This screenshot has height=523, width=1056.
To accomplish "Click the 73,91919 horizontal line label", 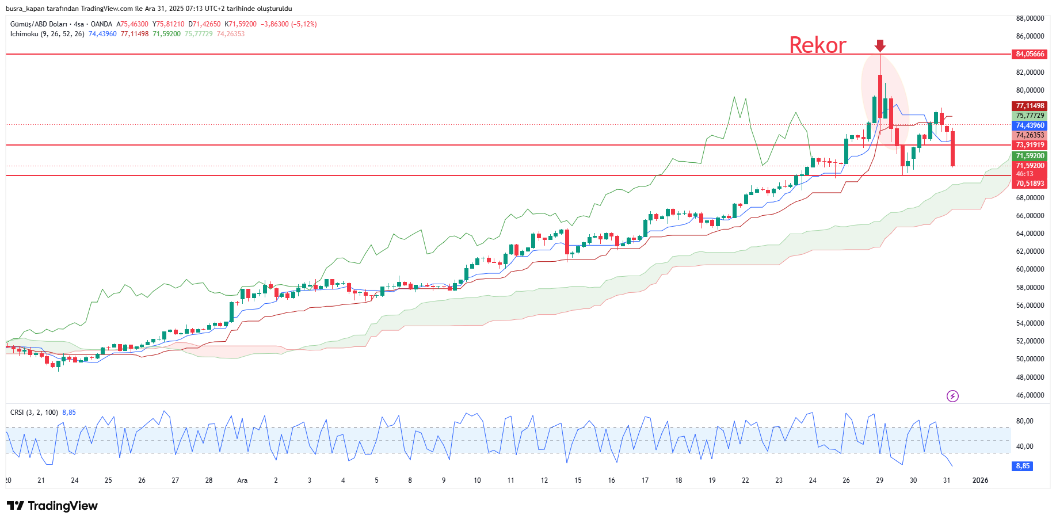I will pos(1030,145).
